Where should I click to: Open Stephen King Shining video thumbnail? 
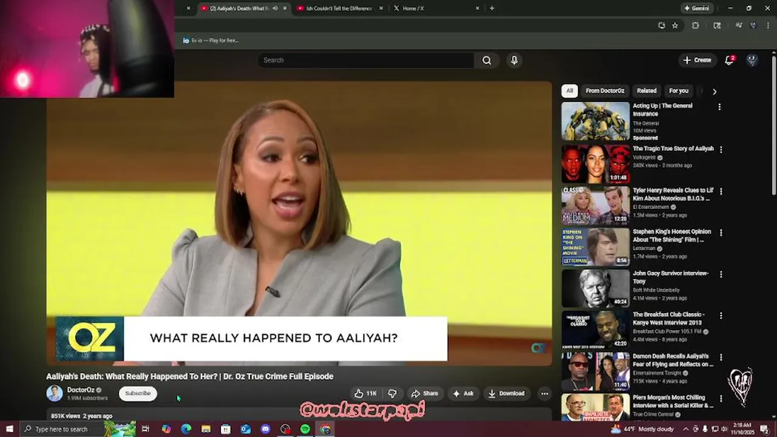click(595, 247)
